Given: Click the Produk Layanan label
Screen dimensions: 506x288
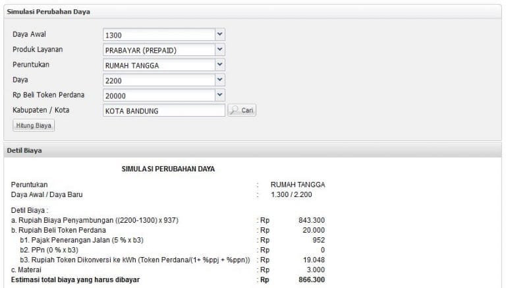Looking at the screenshot, I should pos(38,49).
